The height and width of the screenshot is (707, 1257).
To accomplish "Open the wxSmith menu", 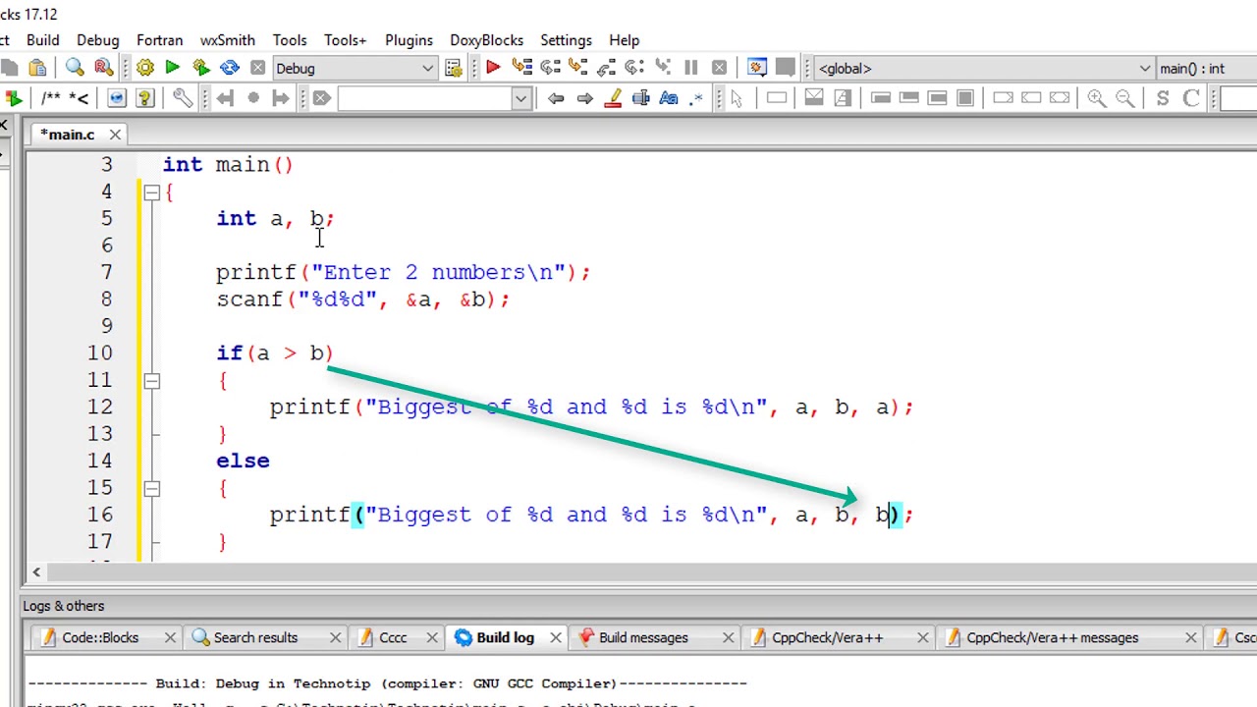I will click(x=228, y=40).
